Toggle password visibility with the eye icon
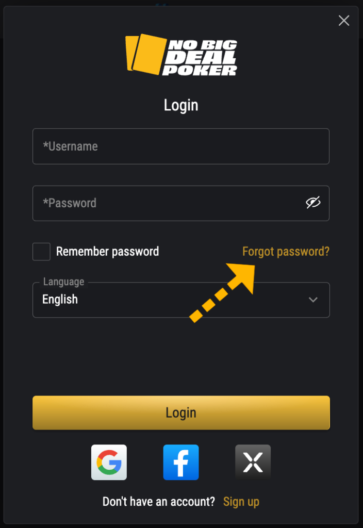363x528 pixels. [x=313, y=203]
